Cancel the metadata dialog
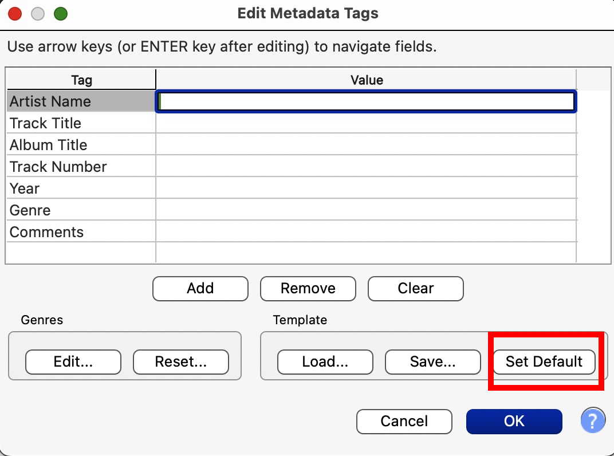This screenshot has width=614, height=456. coord(404,421)
